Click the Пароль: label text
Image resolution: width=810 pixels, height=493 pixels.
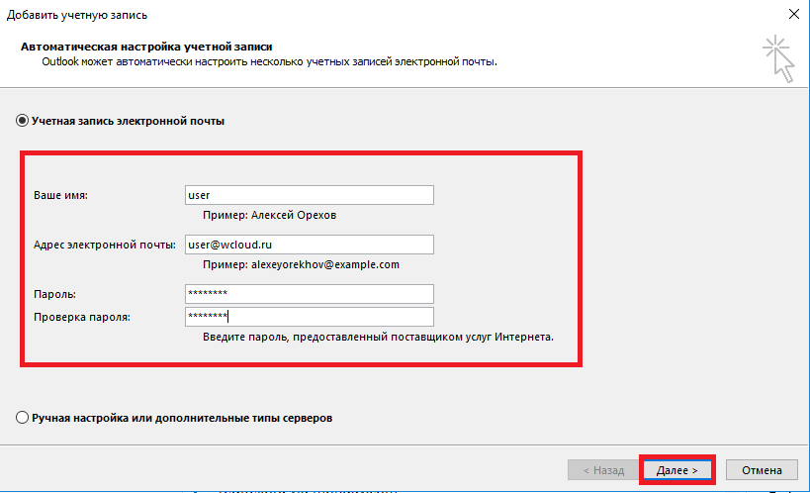coord(55,294)
